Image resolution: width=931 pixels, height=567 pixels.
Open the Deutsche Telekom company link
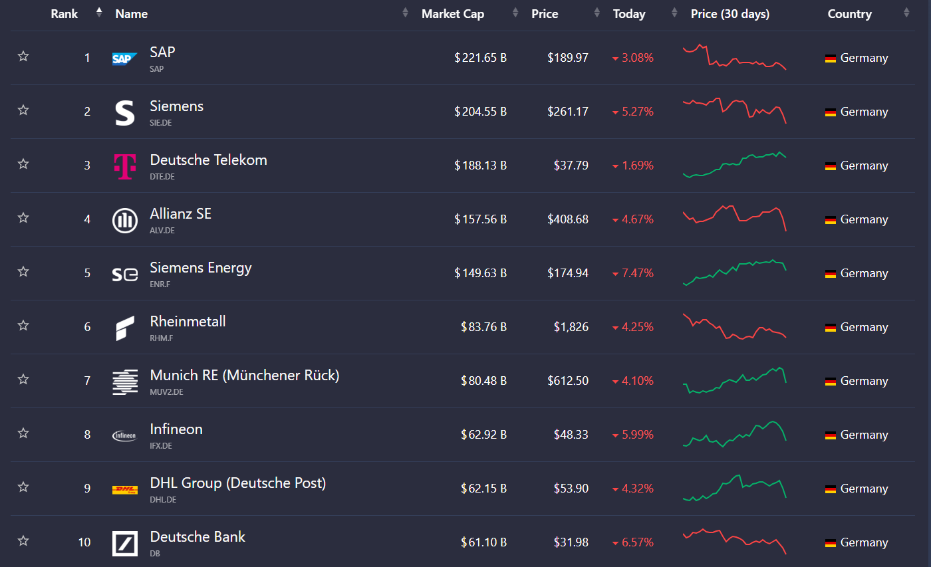[209, 160]
